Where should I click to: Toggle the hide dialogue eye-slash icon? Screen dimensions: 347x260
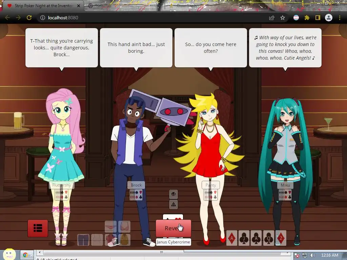coord(173,194)
